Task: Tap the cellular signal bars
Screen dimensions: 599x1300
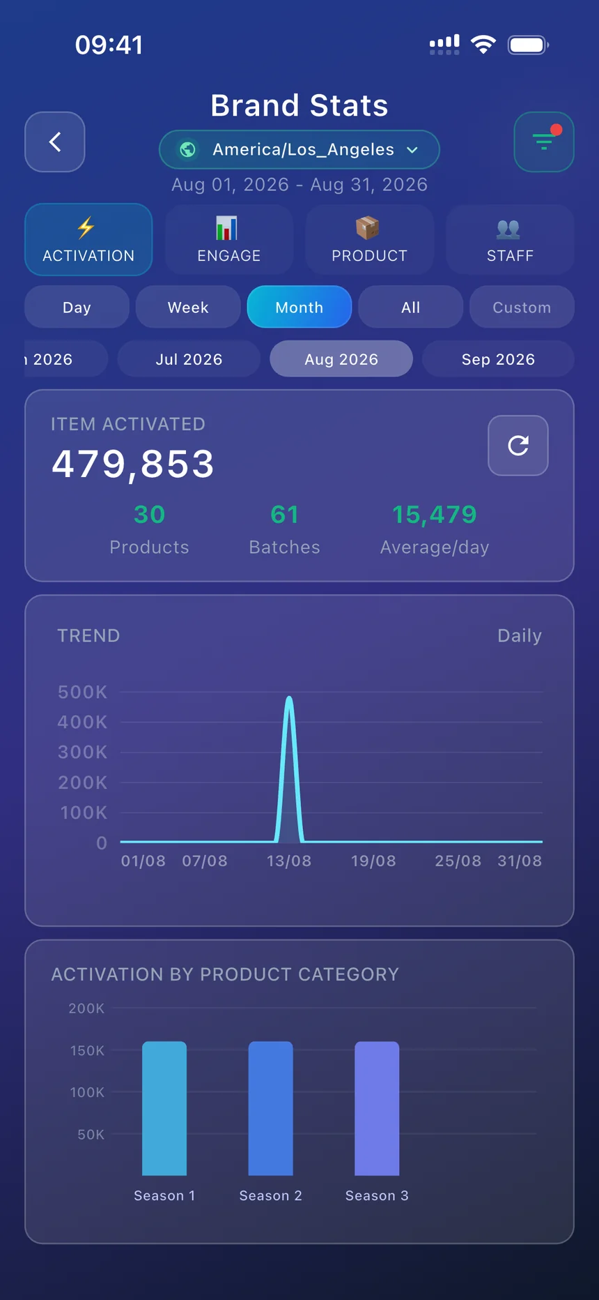Action: click(444, 45)
